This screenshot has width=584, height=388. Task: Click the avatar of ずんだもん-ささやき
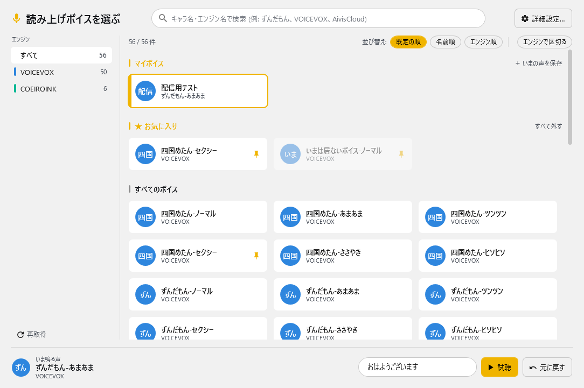290,331
